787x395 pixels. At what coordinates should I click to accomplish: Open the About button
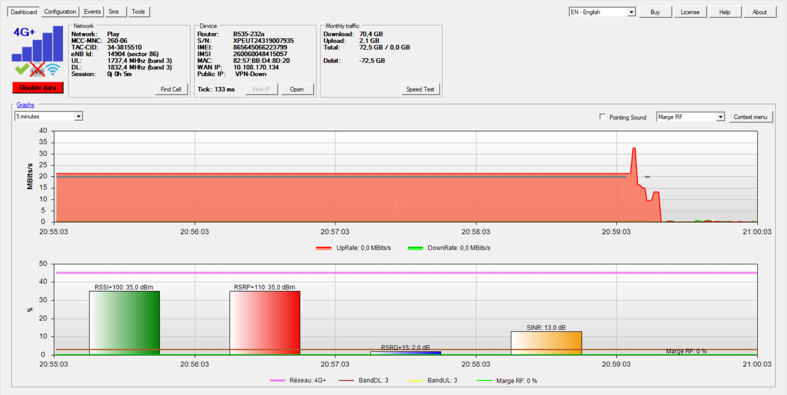(760, 12)
